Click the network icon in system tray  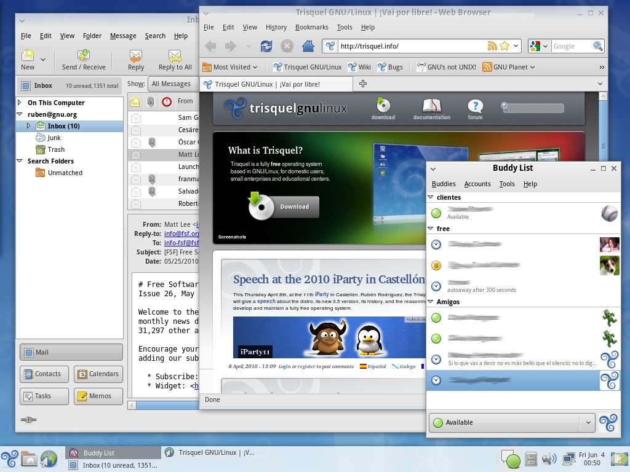pyautogui.click(x=568, y=458)
